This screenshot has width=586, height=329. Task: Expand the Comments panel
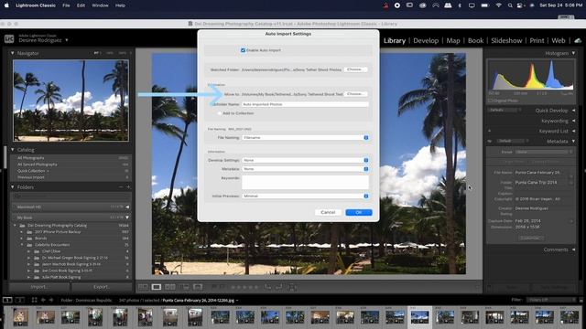coord(573,249)
